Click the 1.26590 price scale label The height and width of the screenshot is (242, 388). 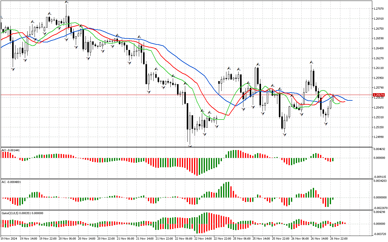379,38
